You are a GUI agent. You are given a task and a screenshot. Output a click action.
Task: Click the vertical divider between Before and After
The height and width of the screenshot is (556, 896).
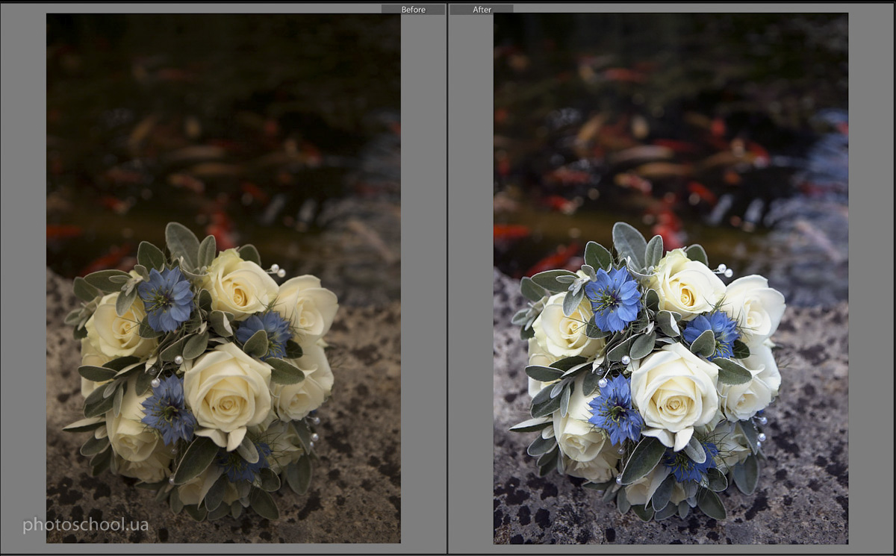(x=447, y=278)
